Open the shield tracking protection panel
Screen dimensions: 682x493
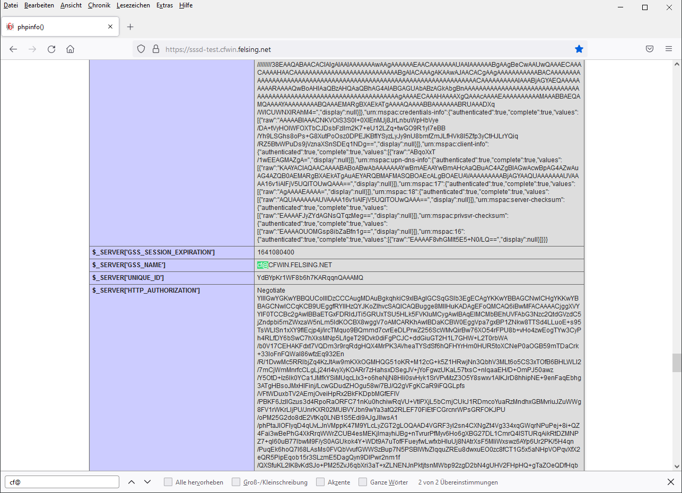click(x=141, y=49)
